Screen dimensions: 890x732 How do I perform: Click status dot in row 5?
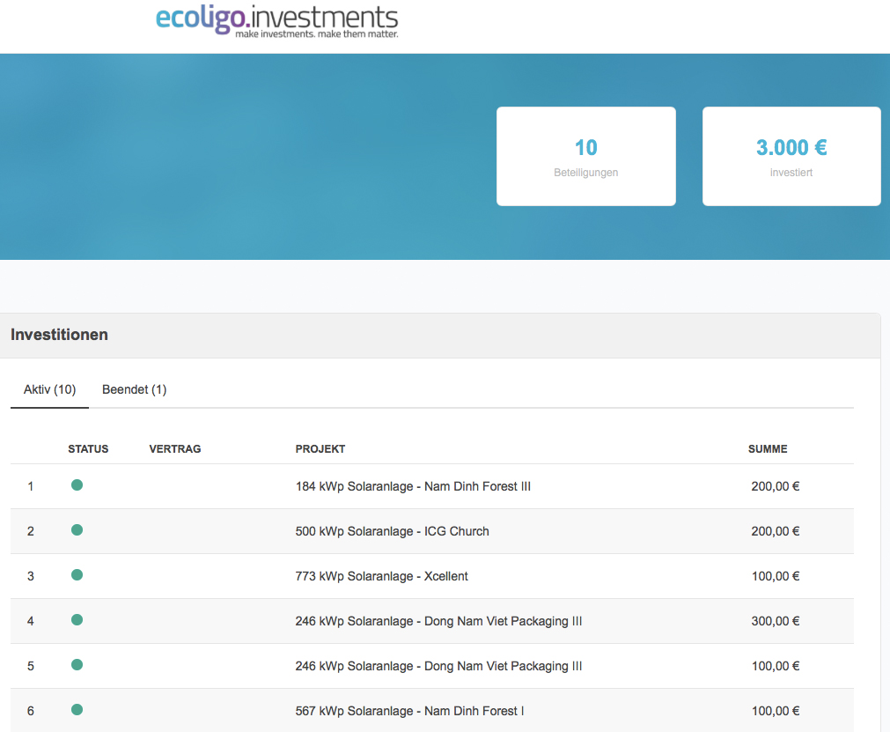point(77,664)
